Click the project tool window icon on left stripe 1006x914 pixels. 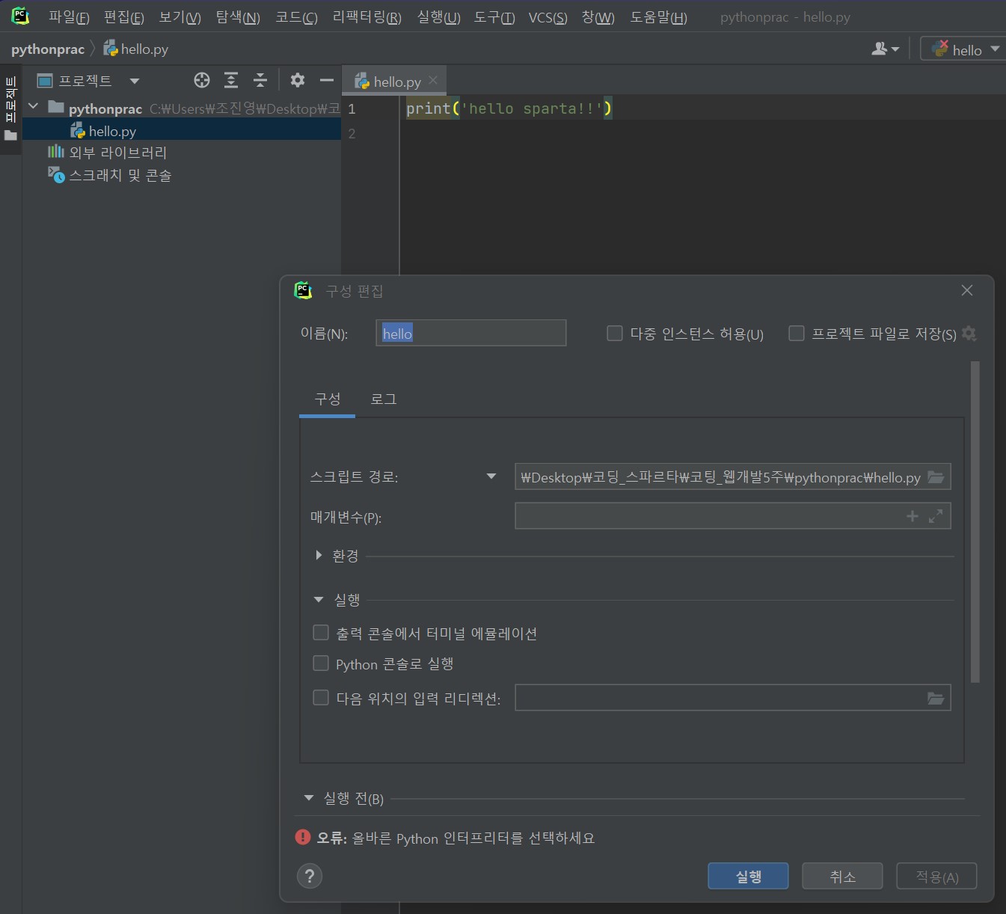[x=10, y=135]
